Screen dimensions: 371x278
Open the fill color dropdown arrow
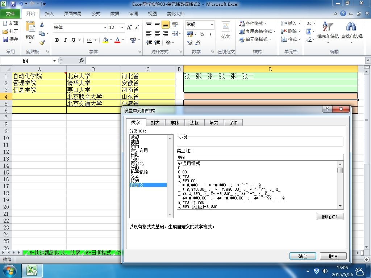point(111,40)
